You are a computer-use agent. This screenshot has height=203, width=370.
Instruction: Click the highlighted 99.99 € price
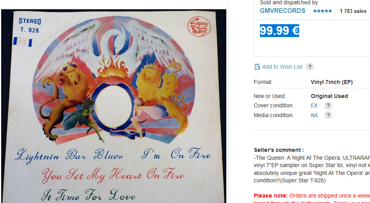[280, 30]
